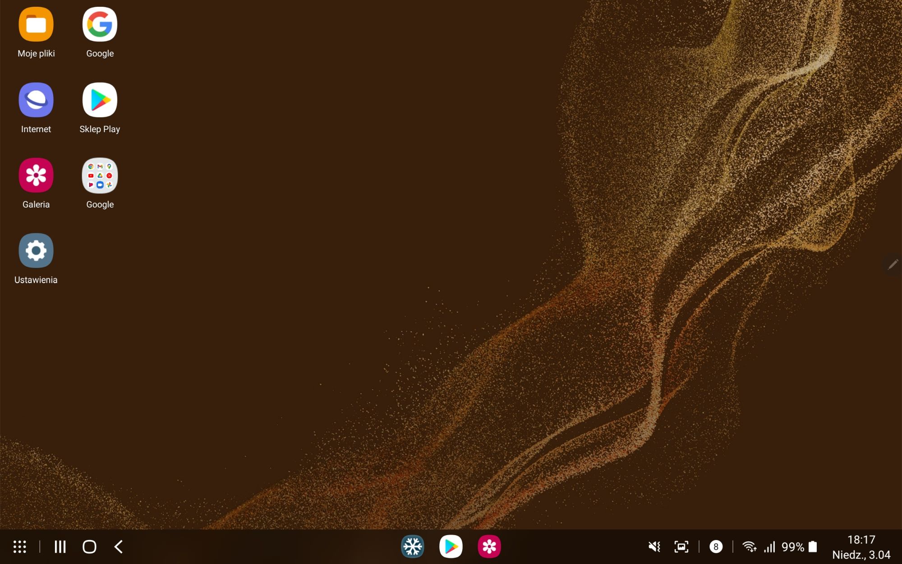Show recent apps in navigation bar
Screen dimensions: 902x564
coord(60,547)
